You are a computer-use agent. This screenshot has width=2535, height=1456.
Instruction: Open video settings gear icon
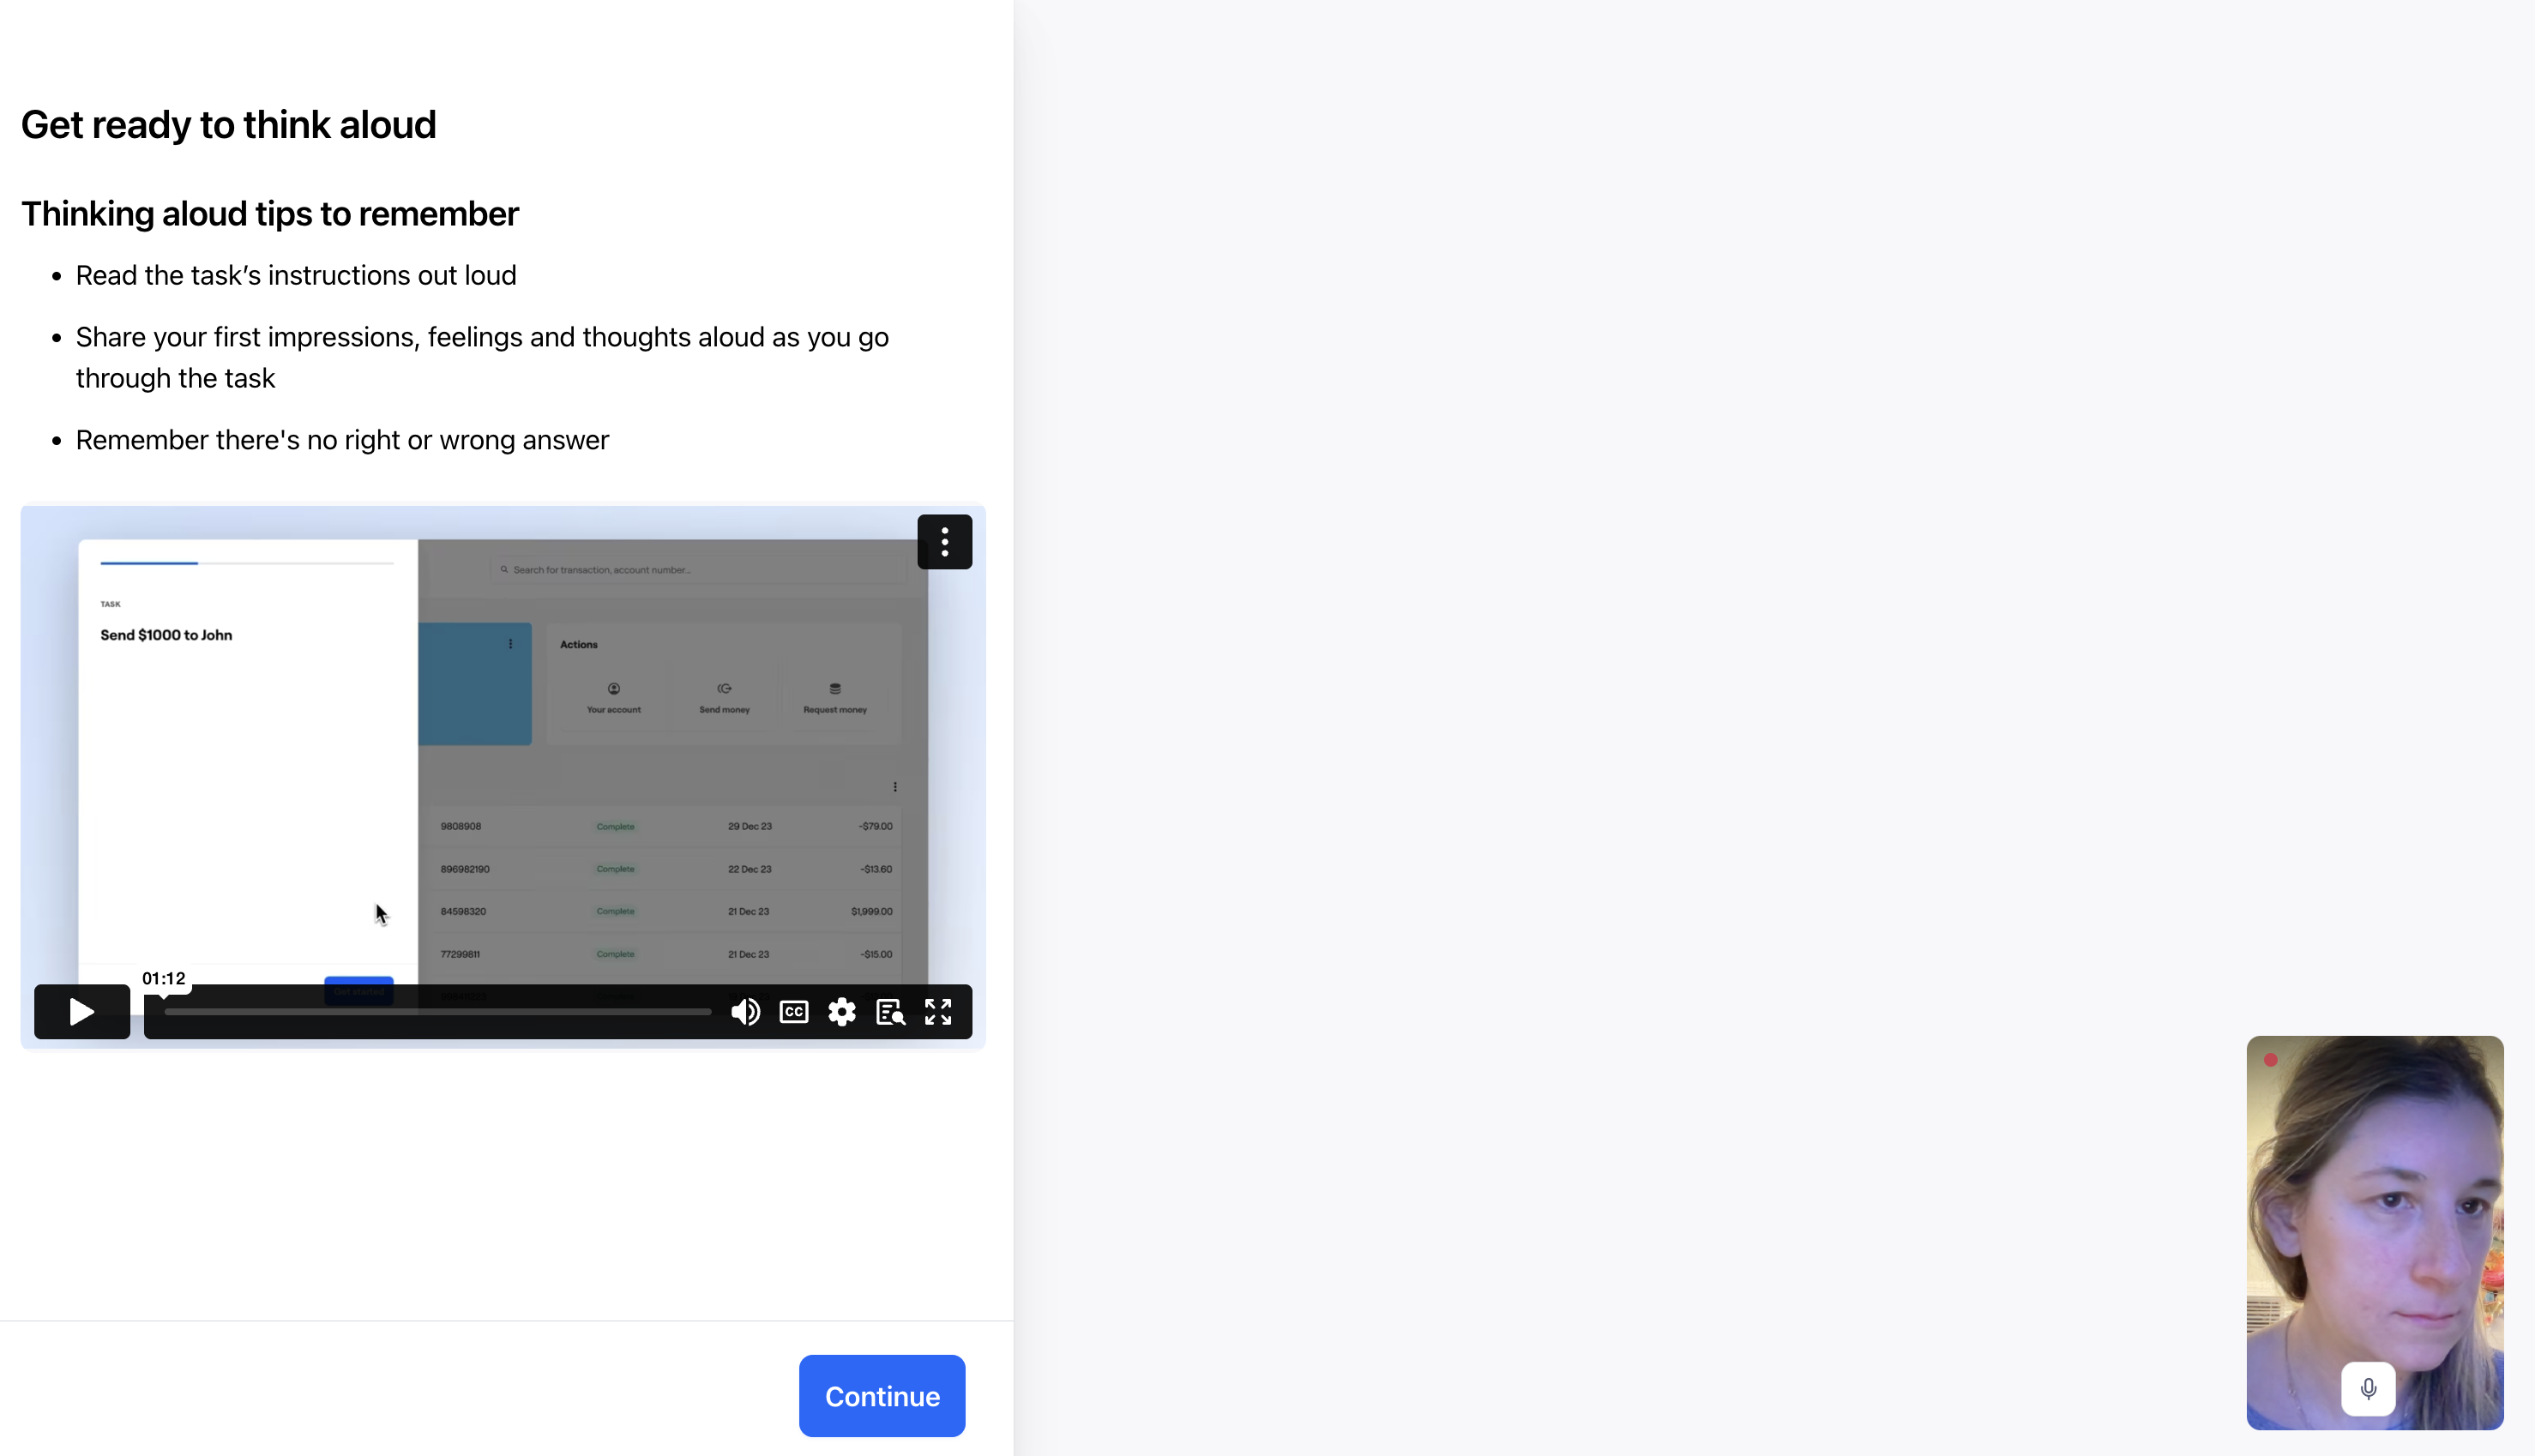842,1012
